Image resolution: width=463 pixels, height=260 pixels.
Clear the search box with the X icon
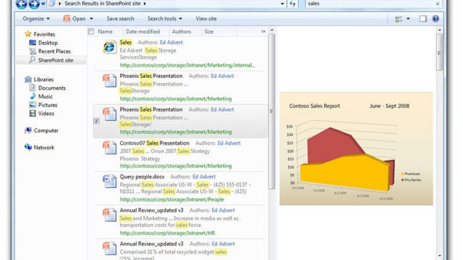tap(438, 4)
